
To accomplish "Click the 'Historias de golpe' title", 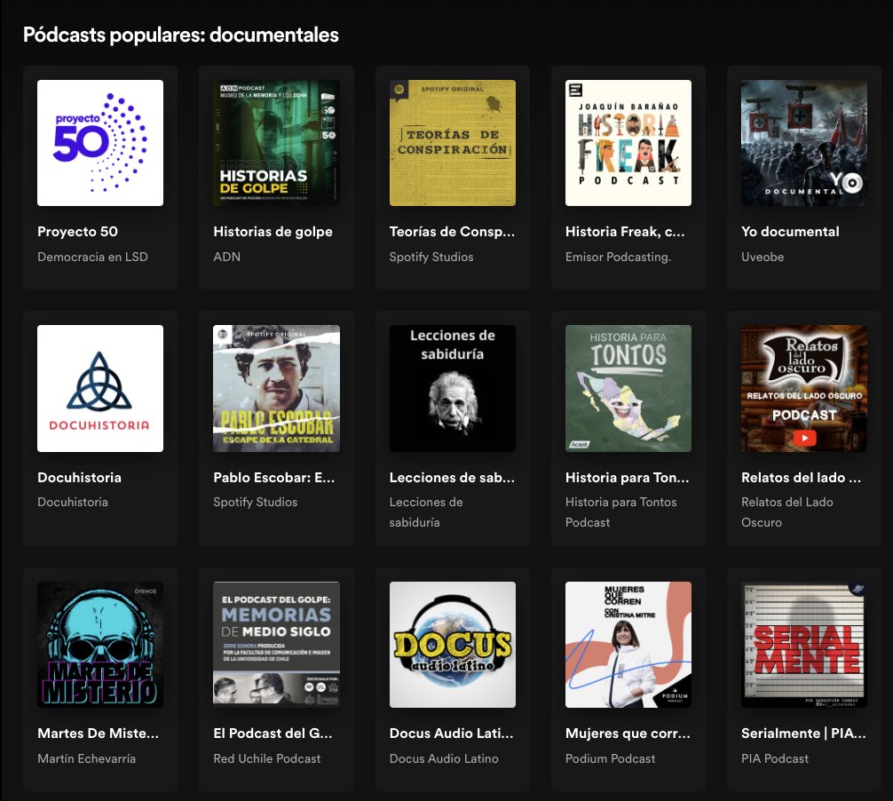I will (273, 231).
